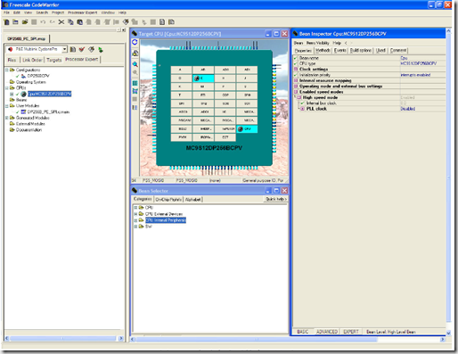Click the Cut scissors icon in main toolbar

(x=61, y=22)
